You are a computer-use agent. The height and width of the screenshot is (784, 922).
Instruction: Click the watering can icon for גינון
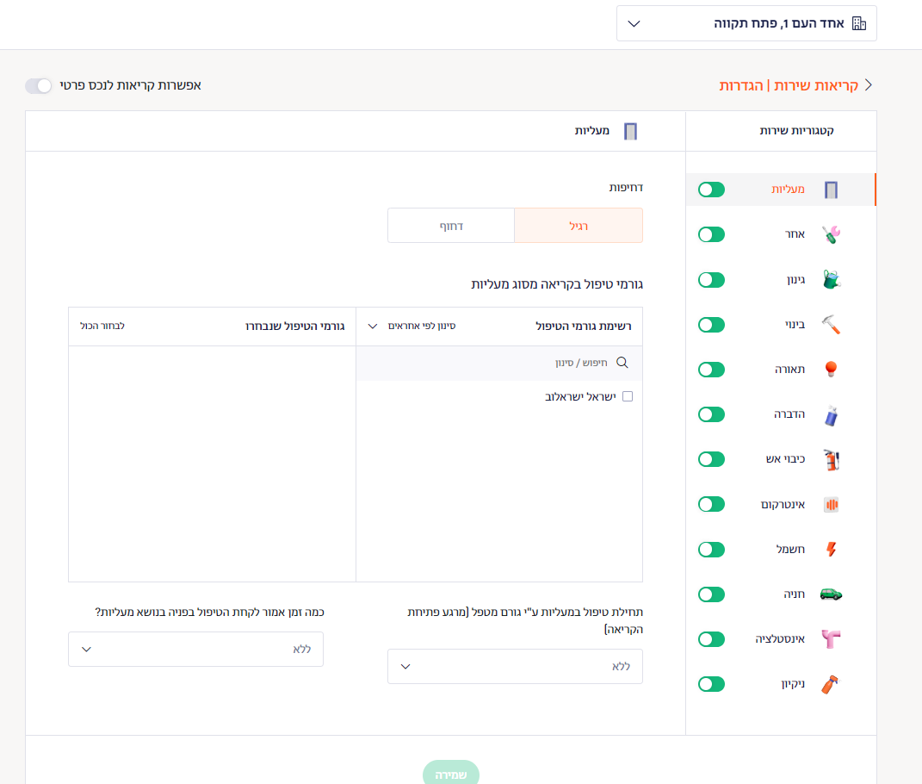(832, 280)
